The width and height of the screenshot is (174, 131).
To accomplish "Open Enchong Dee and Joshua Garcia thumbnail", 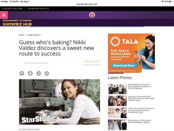I will (x=117, y=89).
